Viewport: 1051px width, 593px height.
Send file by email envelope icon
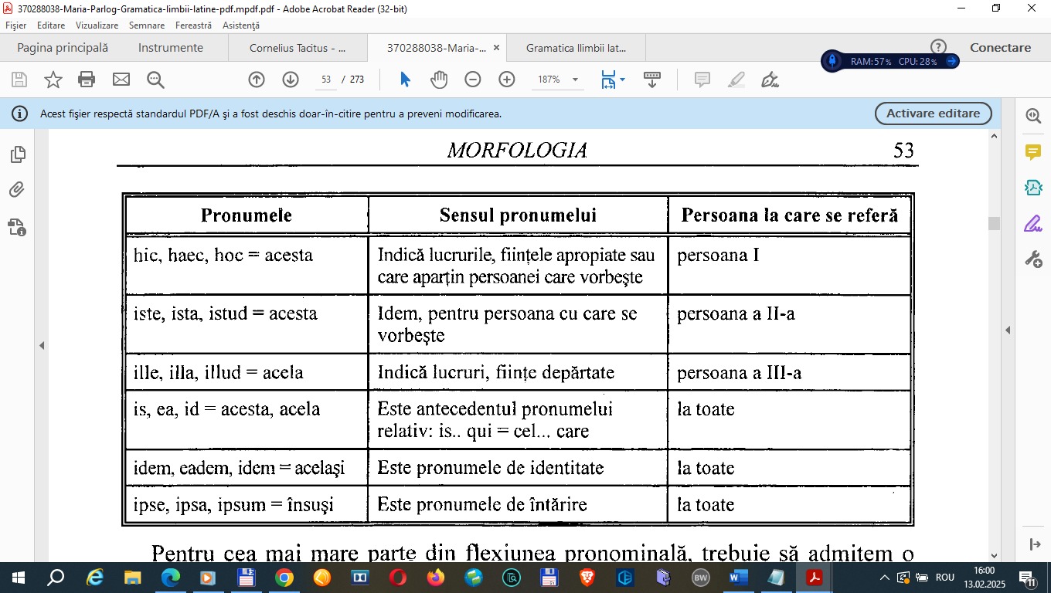121,80
